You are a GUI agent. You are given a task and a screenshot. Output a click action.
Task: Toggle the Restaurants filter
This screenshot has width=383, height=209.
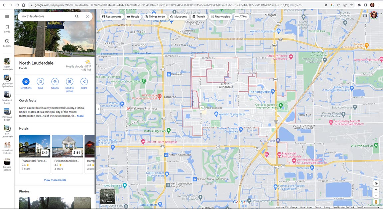click(x=112, y=16)
